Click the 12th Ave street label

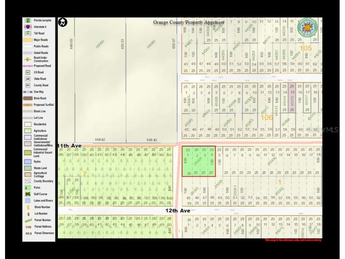click(x=178, y=210)
